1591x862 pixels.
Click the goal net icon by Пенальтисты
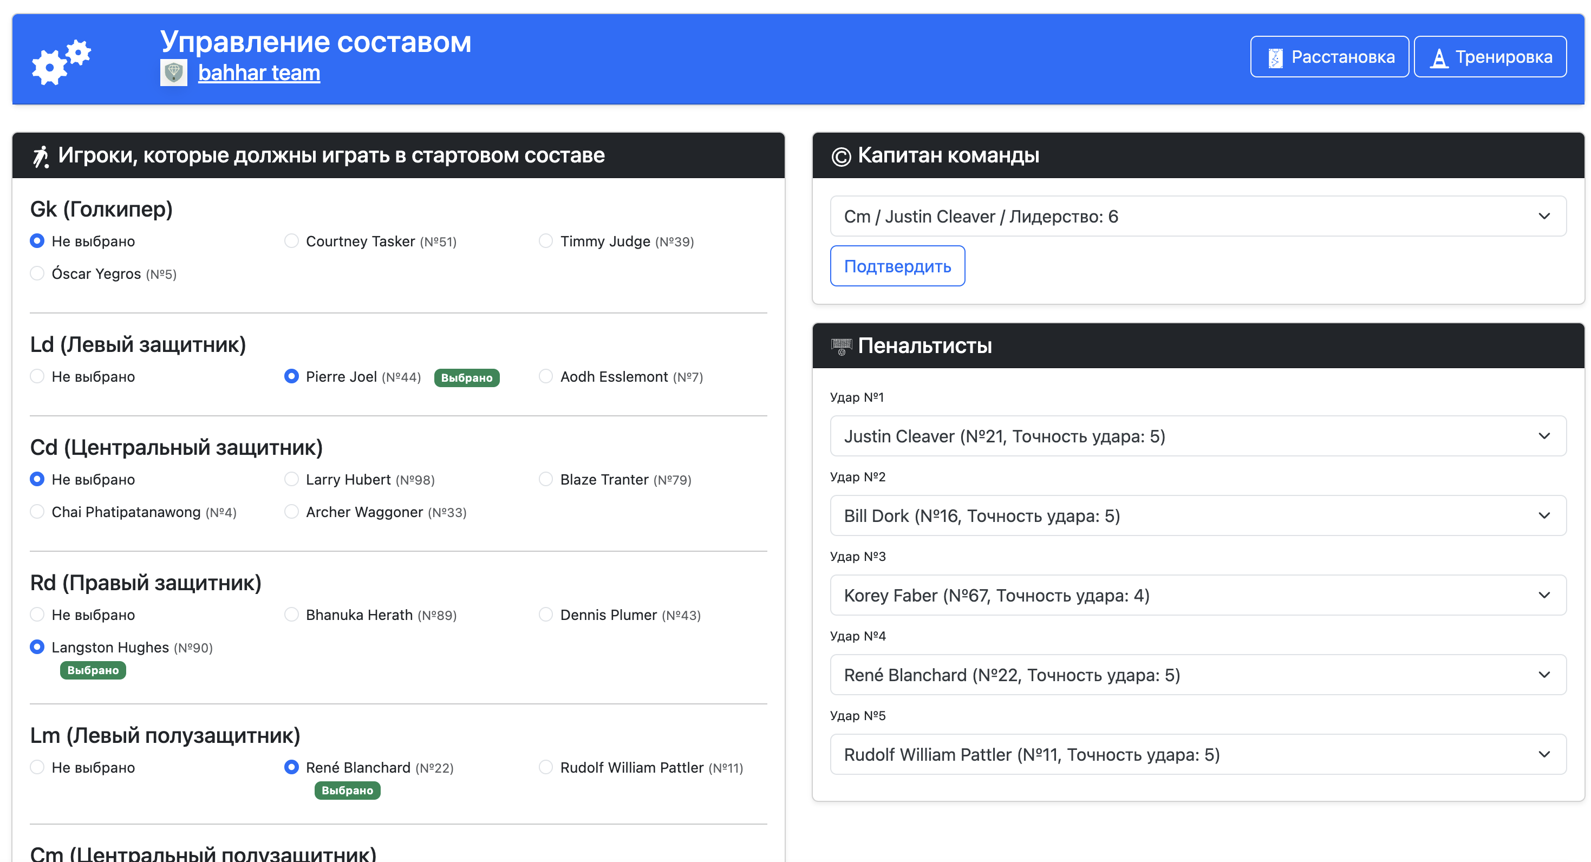(x=840, y=347)
